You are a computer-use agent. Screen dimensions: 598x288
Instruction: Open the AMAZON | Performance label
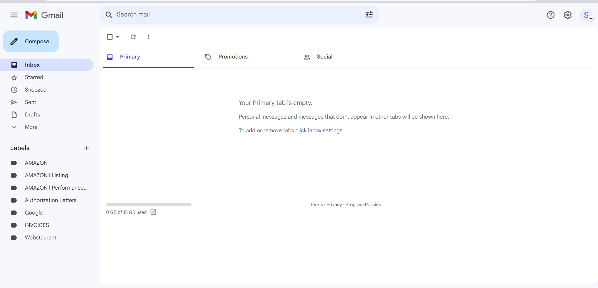[x=47, y=188]
